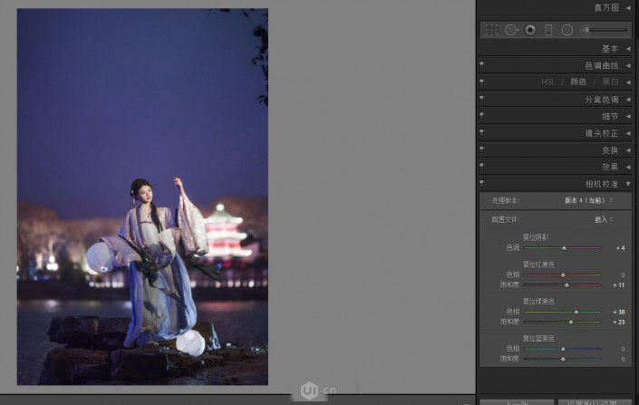Select the Radial Filter tool
The image size is (639, 405).
[566, 30]
